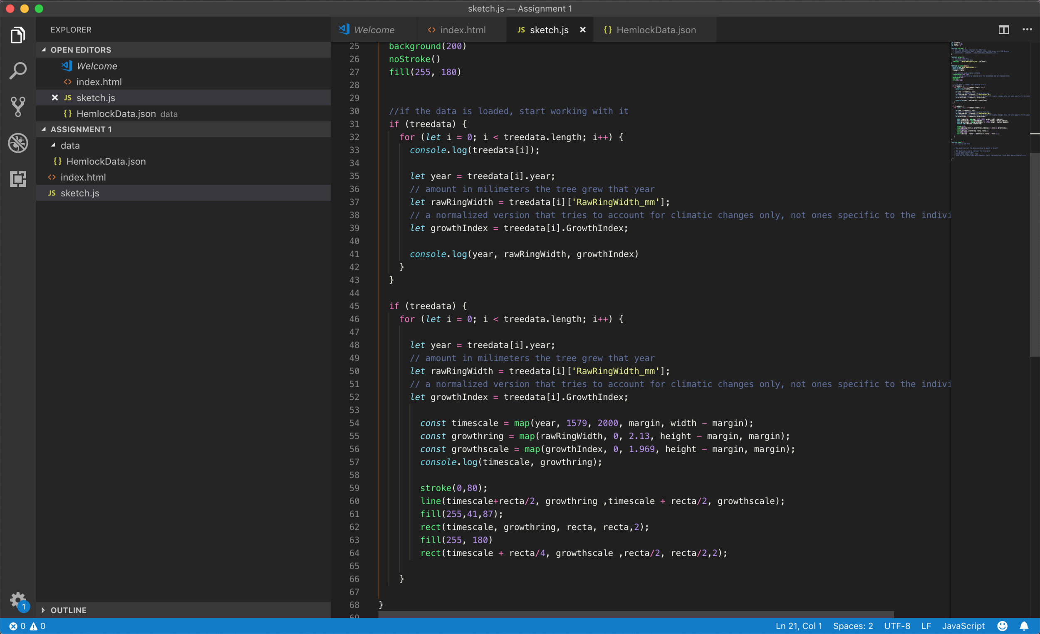Click the braces icon of HemlockData.json tab
This screenshot has width=1040, height=634.
click(608, 30)
